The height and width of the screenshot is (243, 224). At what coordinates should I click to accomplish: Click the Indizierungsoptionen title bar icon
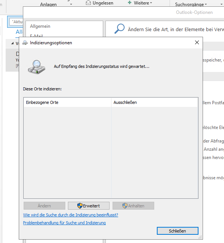[25, 42]
